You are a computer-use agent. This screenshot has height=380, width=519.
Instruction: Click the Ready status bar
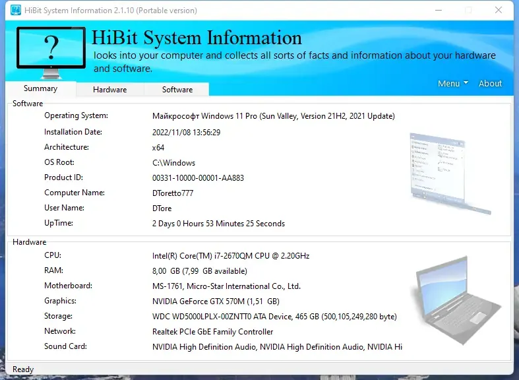pos(260,369)
